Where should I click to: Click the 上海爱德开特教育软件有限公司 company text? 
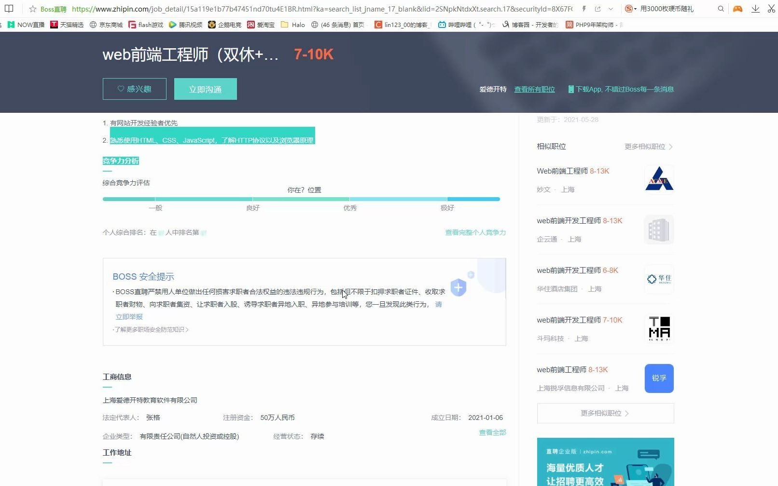[x=150, y=400]
